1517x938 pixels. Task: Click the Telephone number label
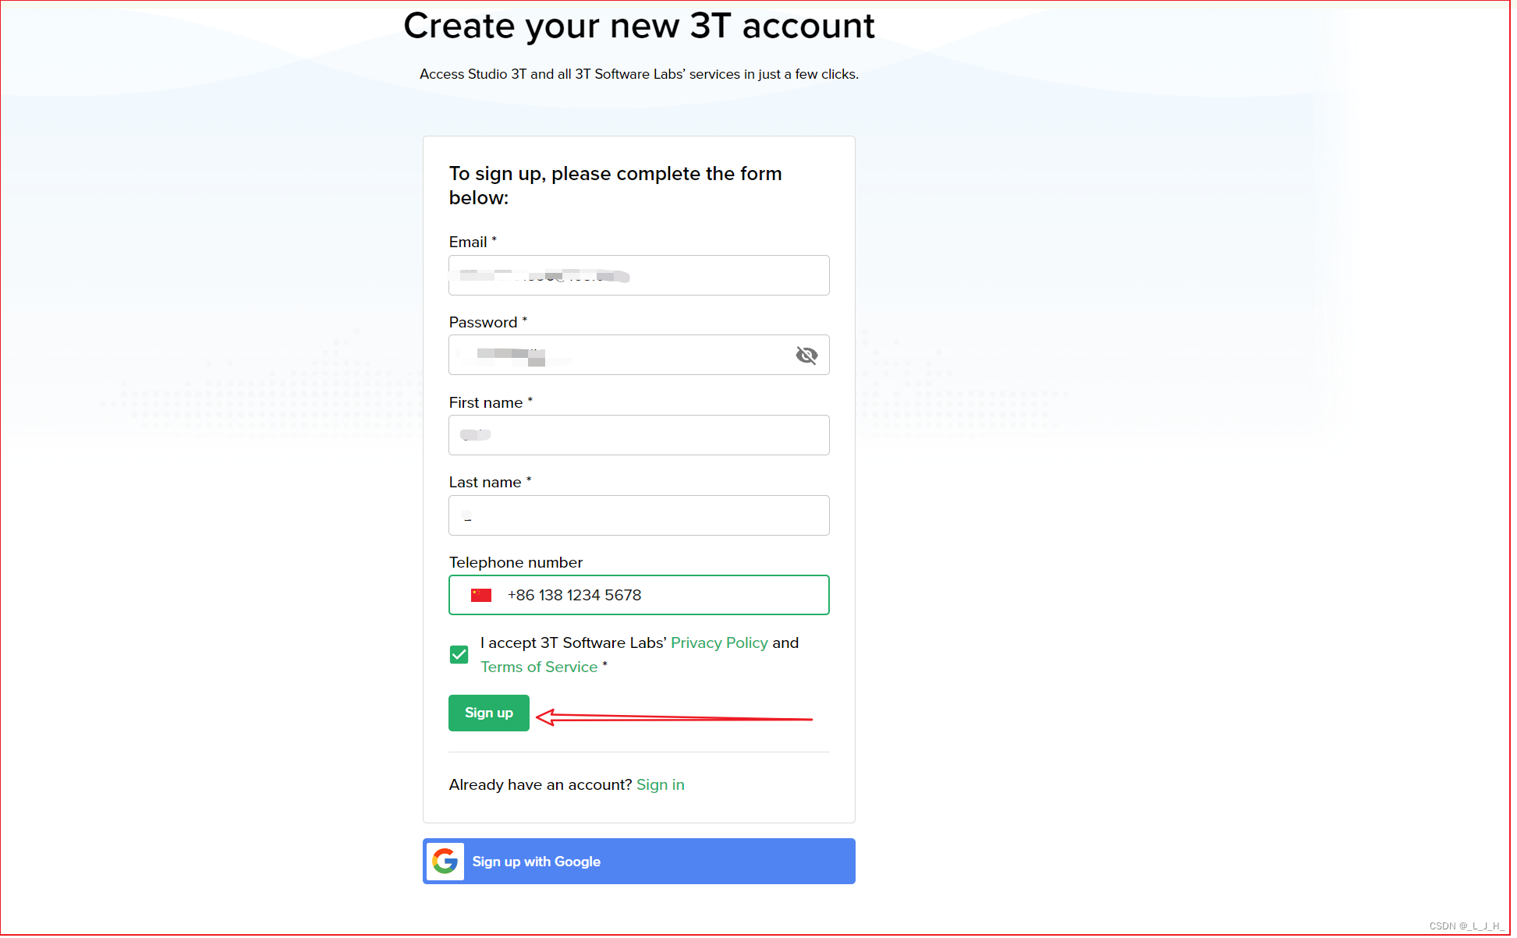[516, 562]
